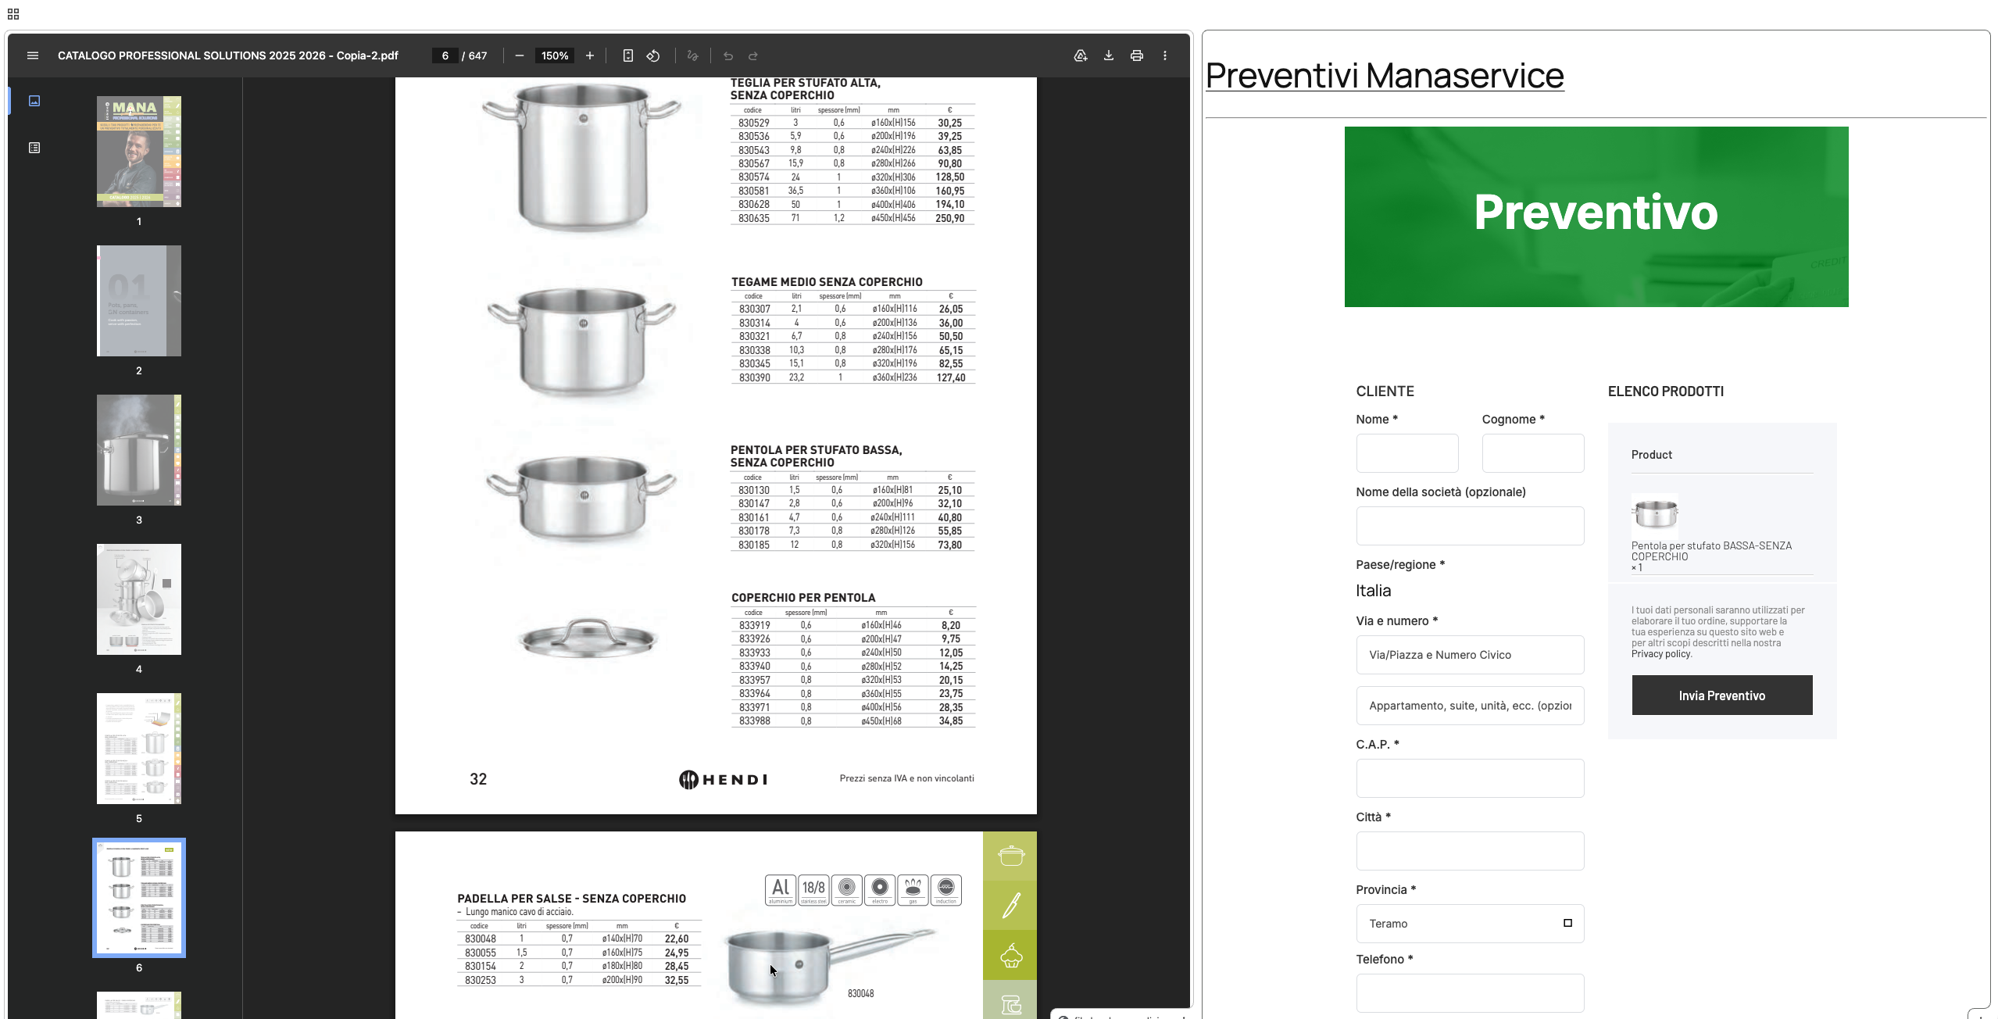This screenshot has width=1998, height=1019.
Task: Click the 150% zoom level field
Action: click(555, 55)
